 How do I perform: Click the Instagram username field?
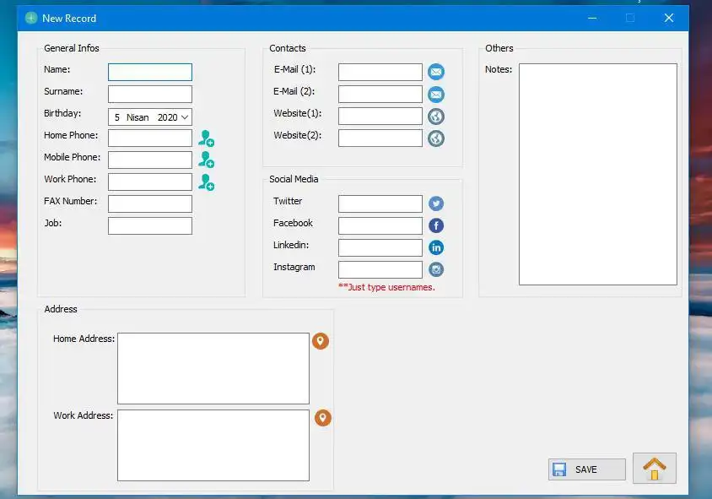click(x=380, y=270)
